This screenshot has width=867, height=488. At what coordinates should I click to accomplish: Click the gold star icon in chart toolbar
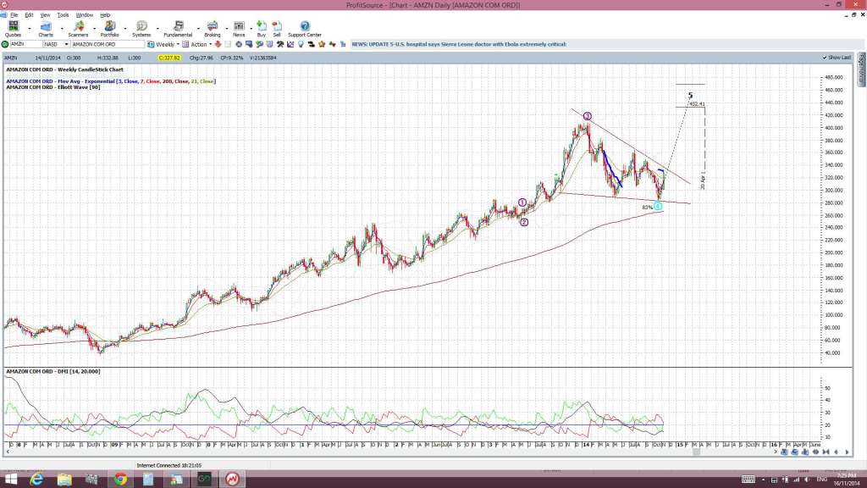322,44
